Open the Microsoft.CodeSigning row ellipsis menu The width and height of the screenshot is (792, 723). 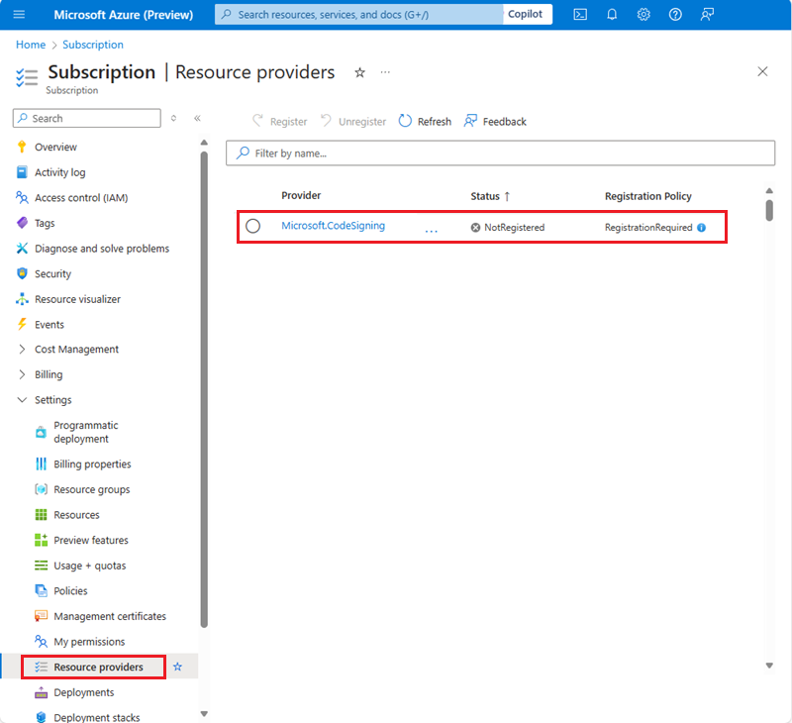point(431,231)
